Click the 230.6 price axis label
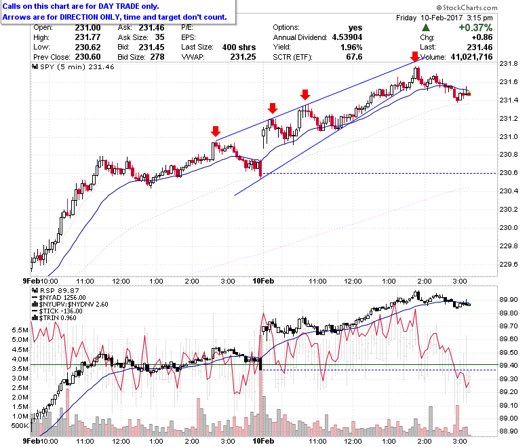529x447 pixels. tap(509, 173)
